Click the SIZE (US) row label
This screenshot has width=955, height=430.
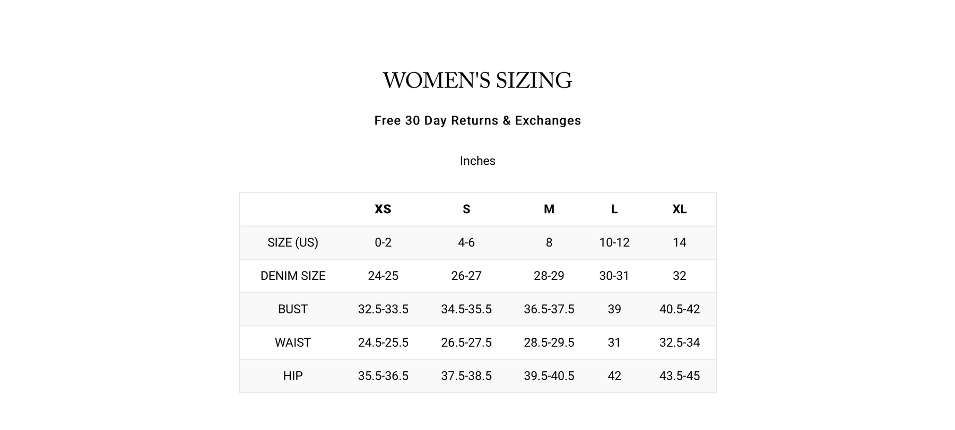point(293,243)
